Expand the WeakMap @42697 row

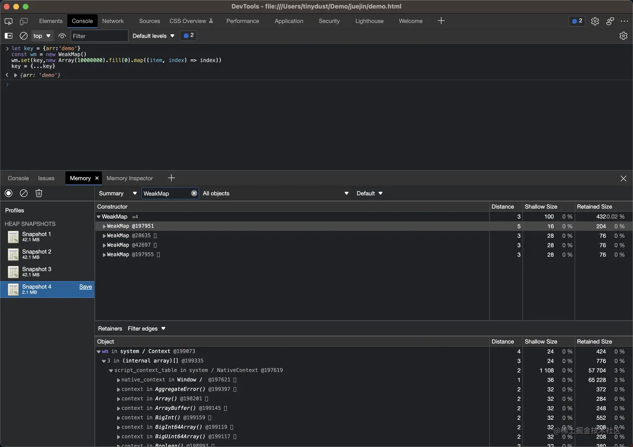point(104,245)
